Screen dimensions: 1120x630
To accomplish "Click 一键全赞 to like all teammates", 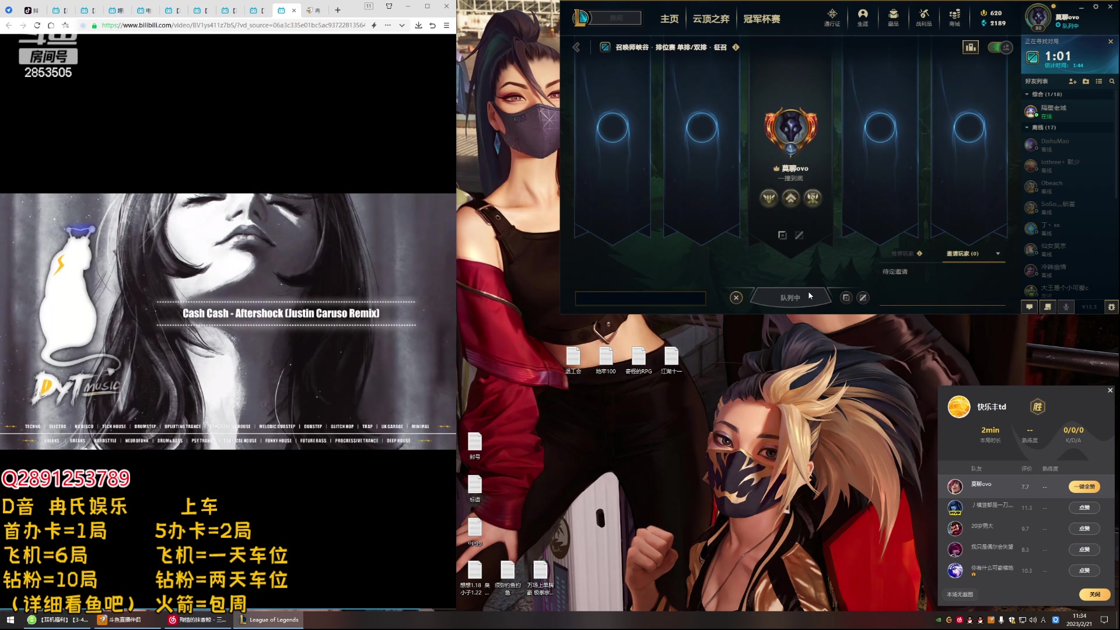I will click(1084, 487).
